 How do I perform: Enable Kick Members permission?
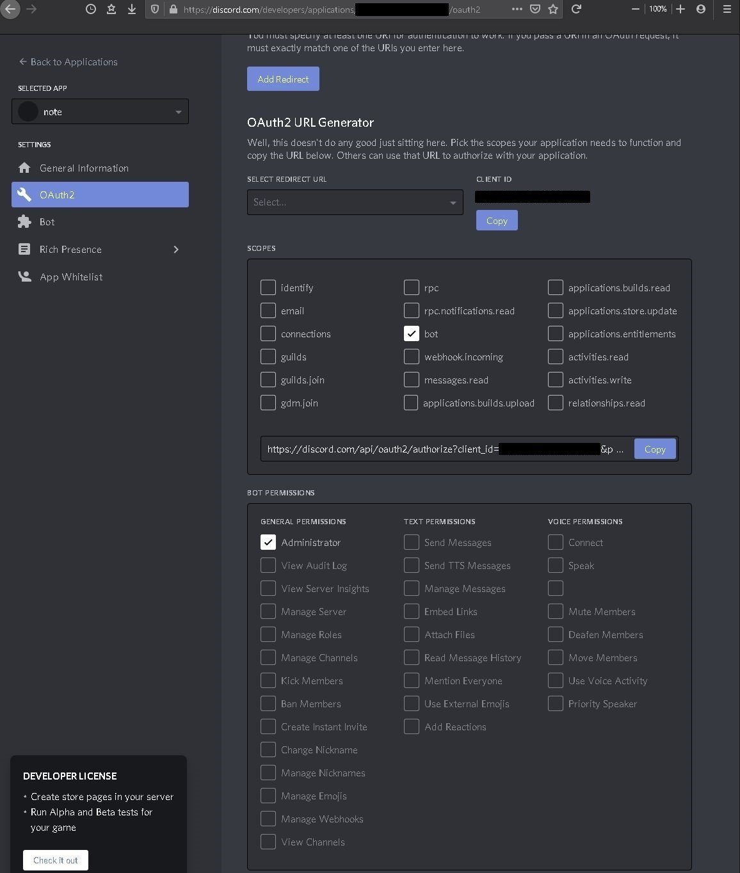[x=268, y=680]
